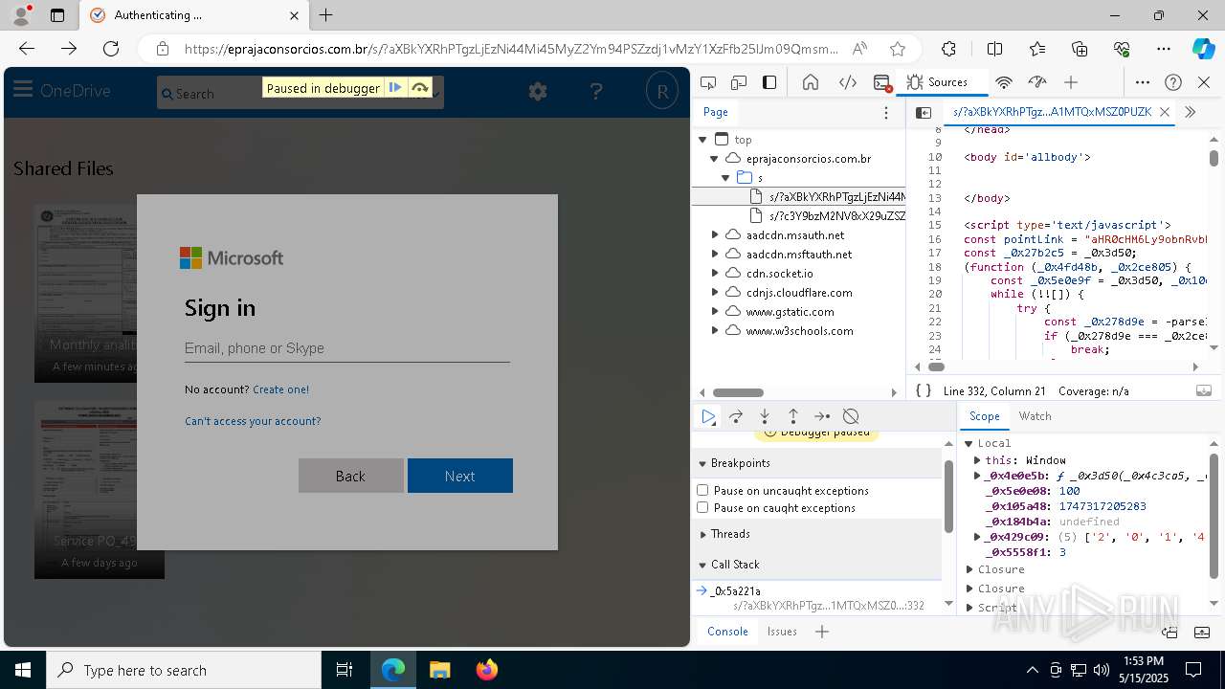Image resolution: width=1225 pixels, height=689 pixels.
Task: Open DevTools customize ellipsis menu
Action: [1143, 82]
